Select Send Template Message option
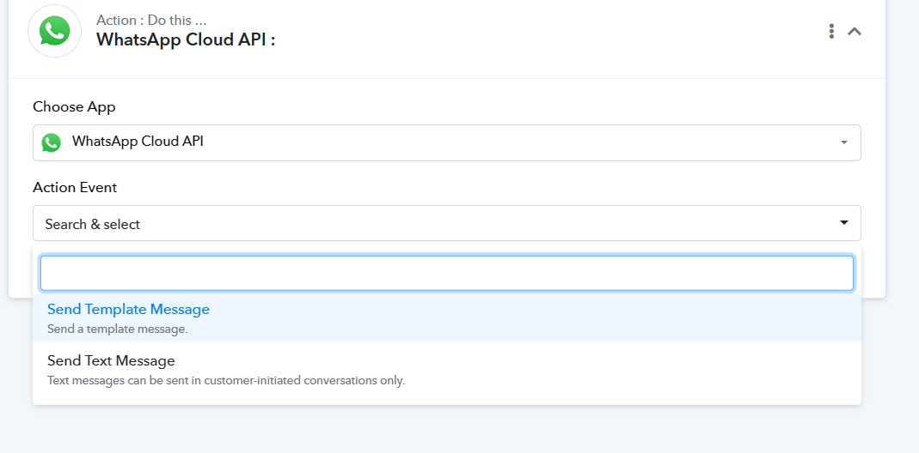The height and width of the screenshot is (453, 919). click(x=447, y=317)
